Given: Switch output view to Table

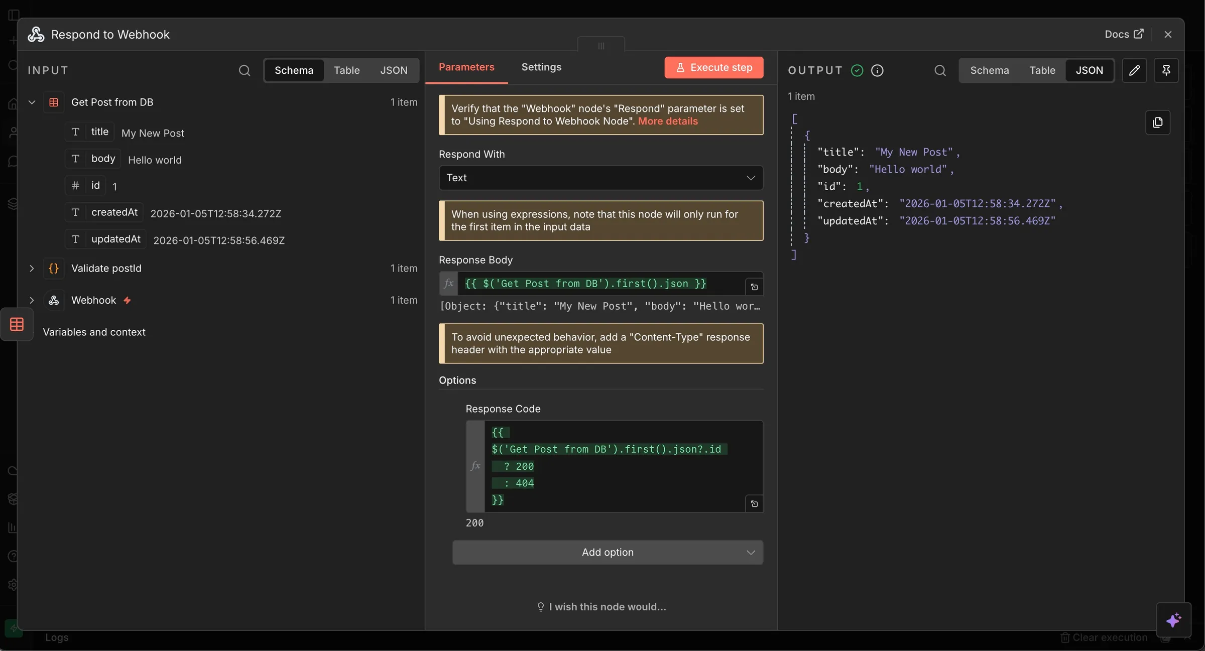Looking at the screenshot, I should [x=1042, y=70].
